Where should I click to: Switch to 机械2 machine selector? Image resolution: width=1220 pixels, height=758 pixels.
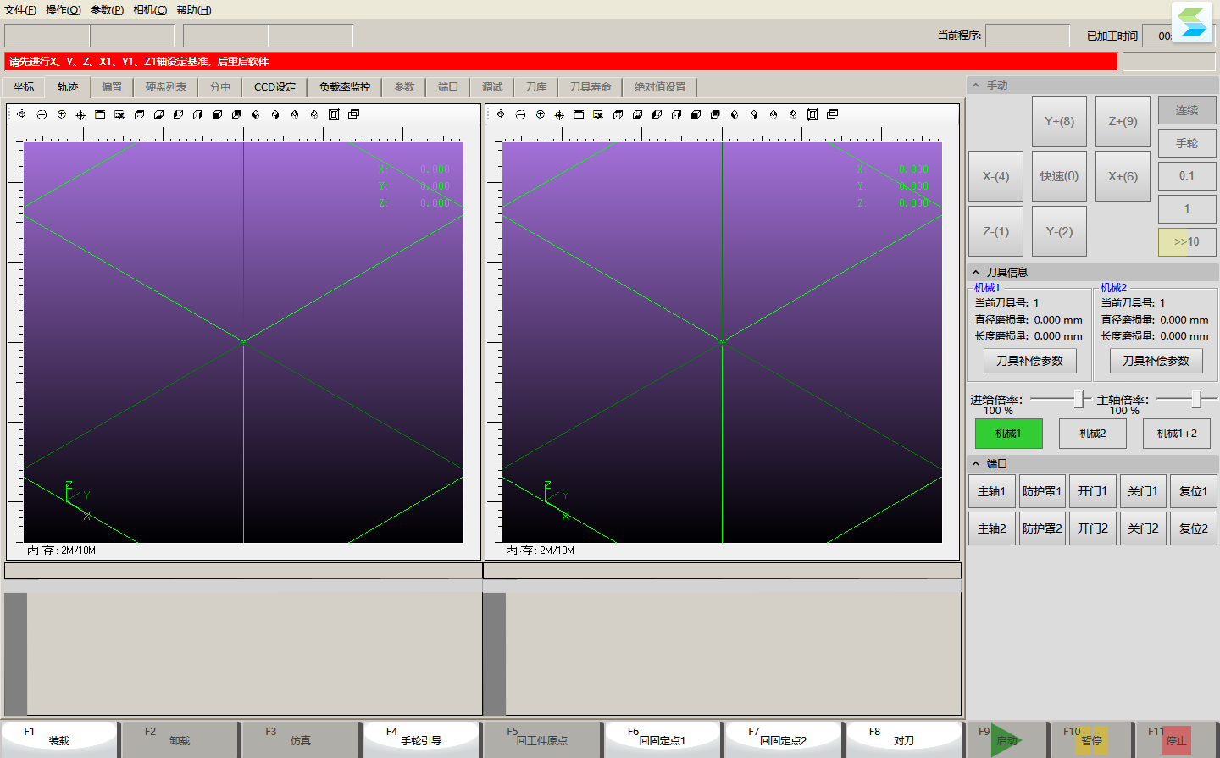[x=1093, y=434]
